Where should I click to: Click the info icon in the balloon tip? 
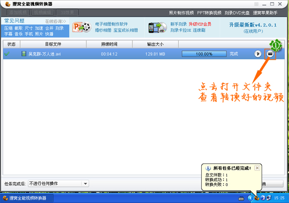click(208, 168)
